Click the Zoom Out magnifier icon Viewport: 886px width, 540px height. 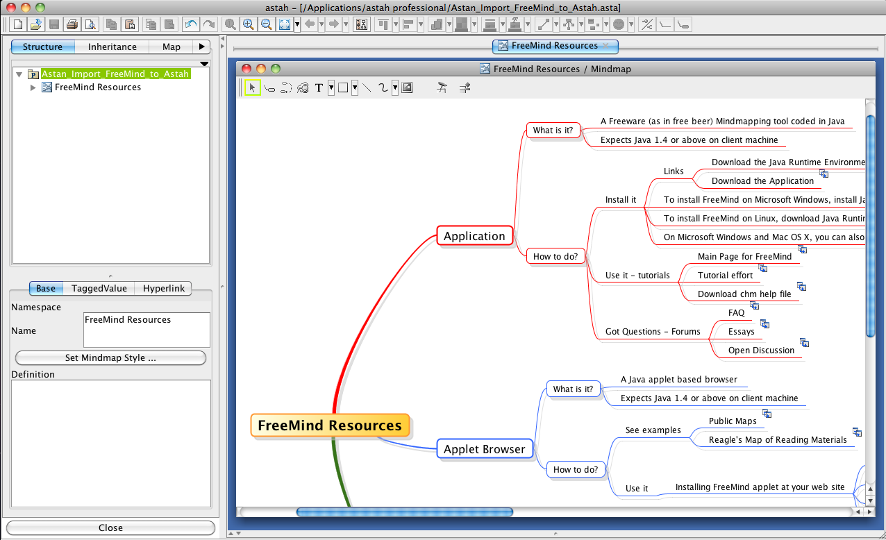pos(266,25)
